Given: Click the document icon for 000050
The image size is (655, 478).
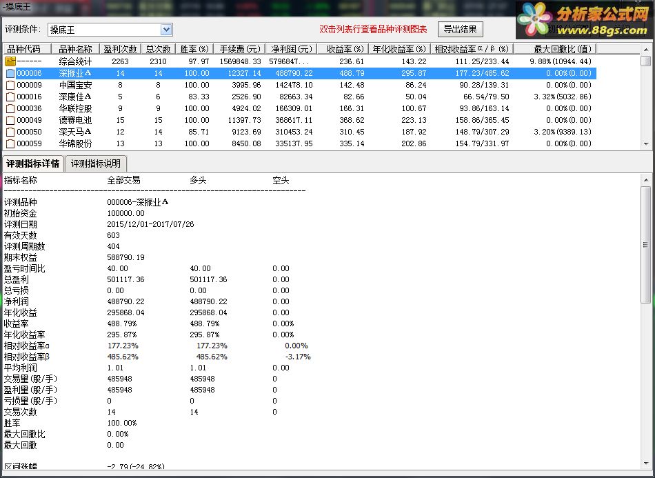Looking at the screenshot, I should point(10,132).
